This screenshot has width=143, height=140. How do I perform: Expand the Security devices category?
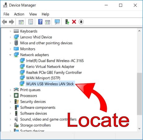point(10,102)
